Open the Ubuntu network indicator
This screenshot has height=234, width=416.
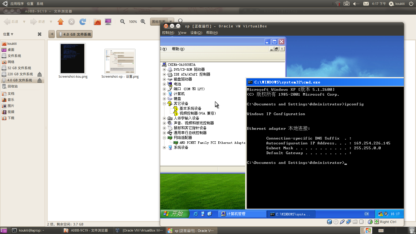[x=338, y=4]
